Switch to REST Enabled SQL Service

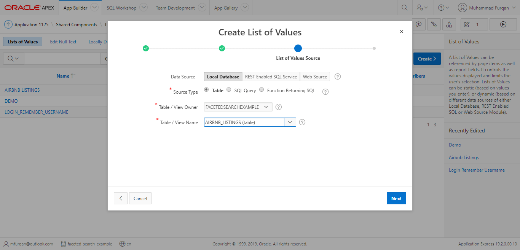point(271,76)
